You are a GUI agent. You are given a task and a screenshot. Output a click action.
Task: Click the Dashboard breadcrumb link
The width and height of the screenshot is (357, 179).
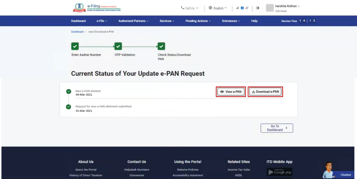click(77, 32)
